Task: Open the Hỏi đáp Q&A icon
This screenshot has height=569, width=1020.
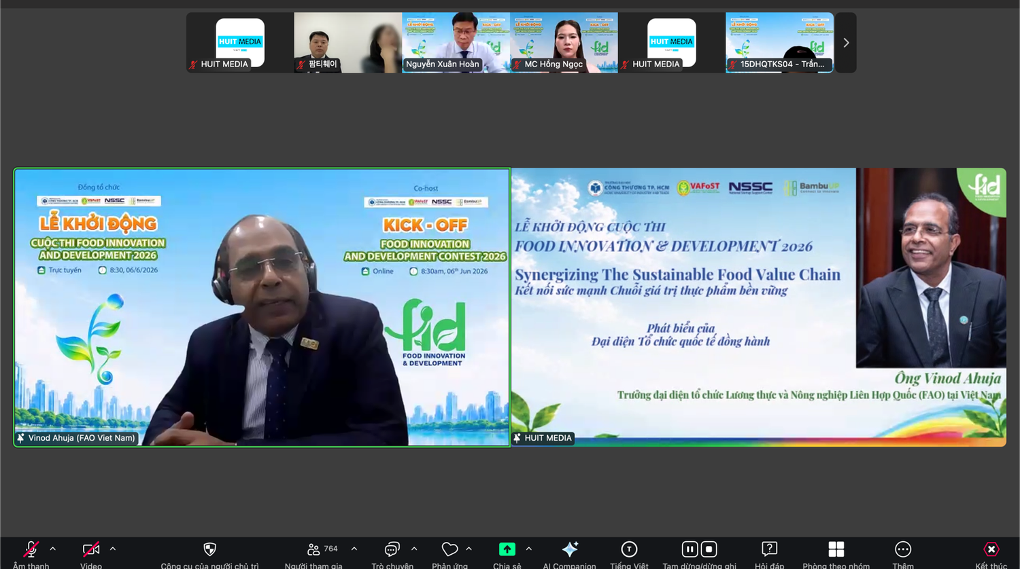Action: (769, 549)
